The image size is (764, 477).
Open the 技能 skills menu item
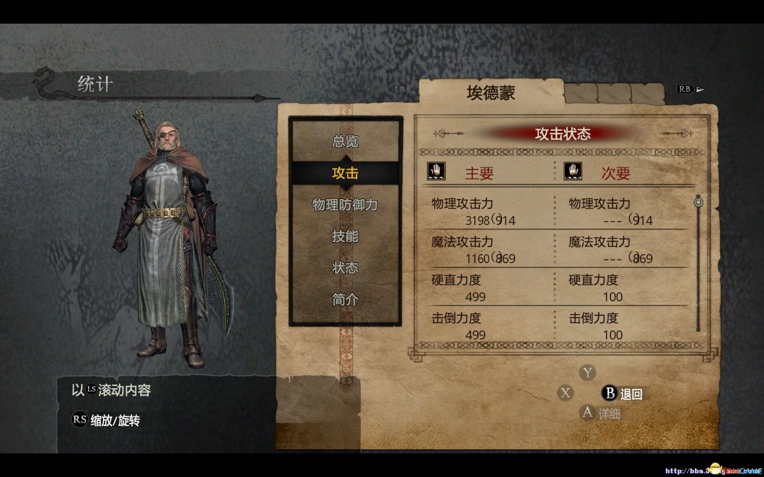click(x=345, y=236)
